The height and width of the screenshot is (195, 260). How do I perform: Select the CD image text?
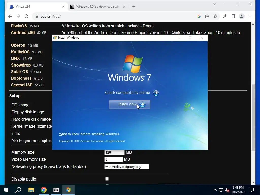20,105
